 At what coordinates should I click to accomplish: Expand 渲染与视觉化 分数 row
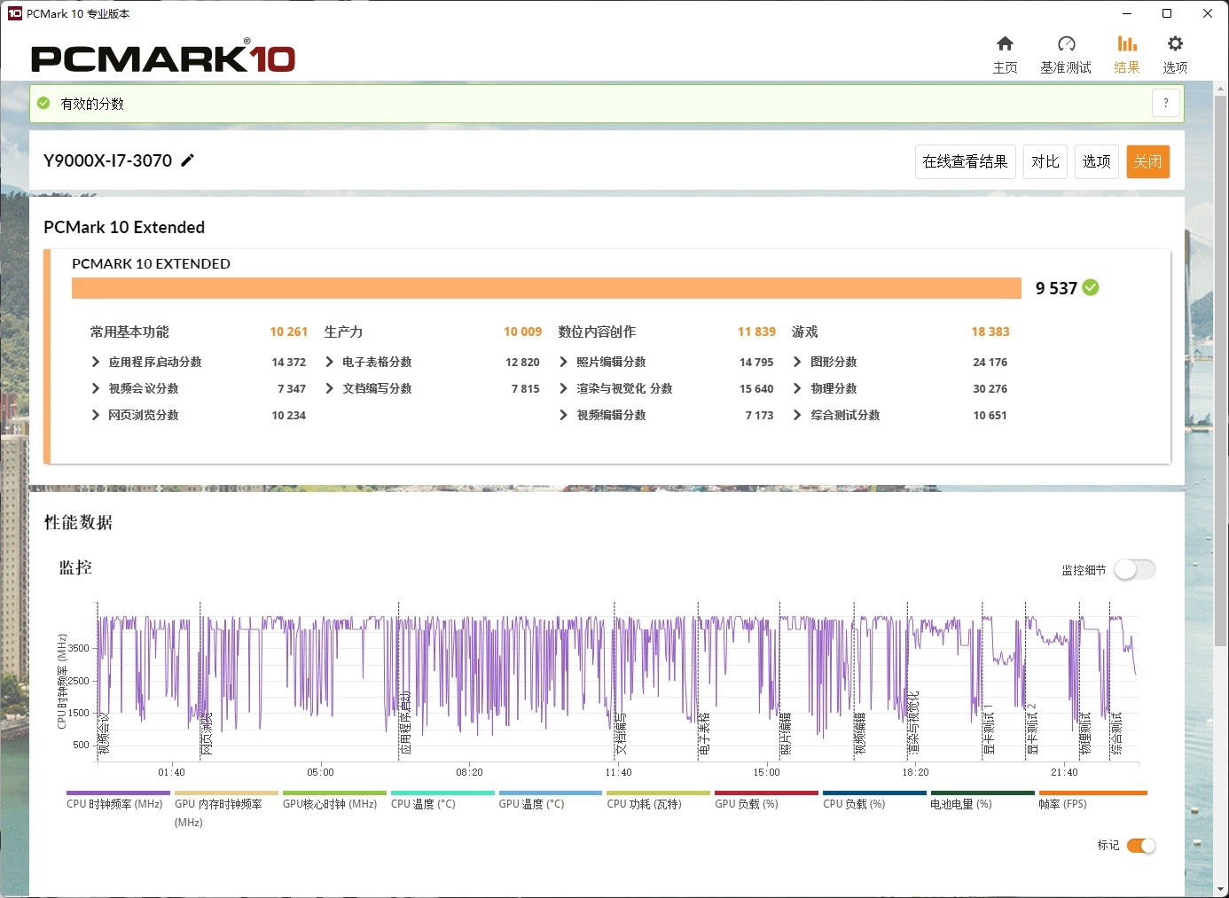point(564,388)
